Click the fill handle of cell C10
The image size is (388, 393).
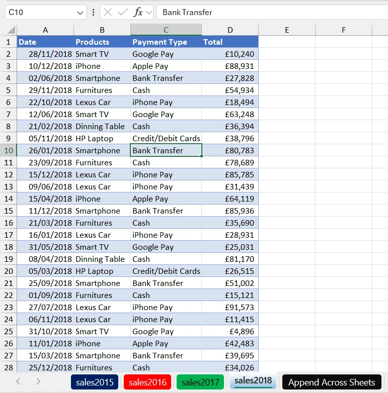point(201,156)
